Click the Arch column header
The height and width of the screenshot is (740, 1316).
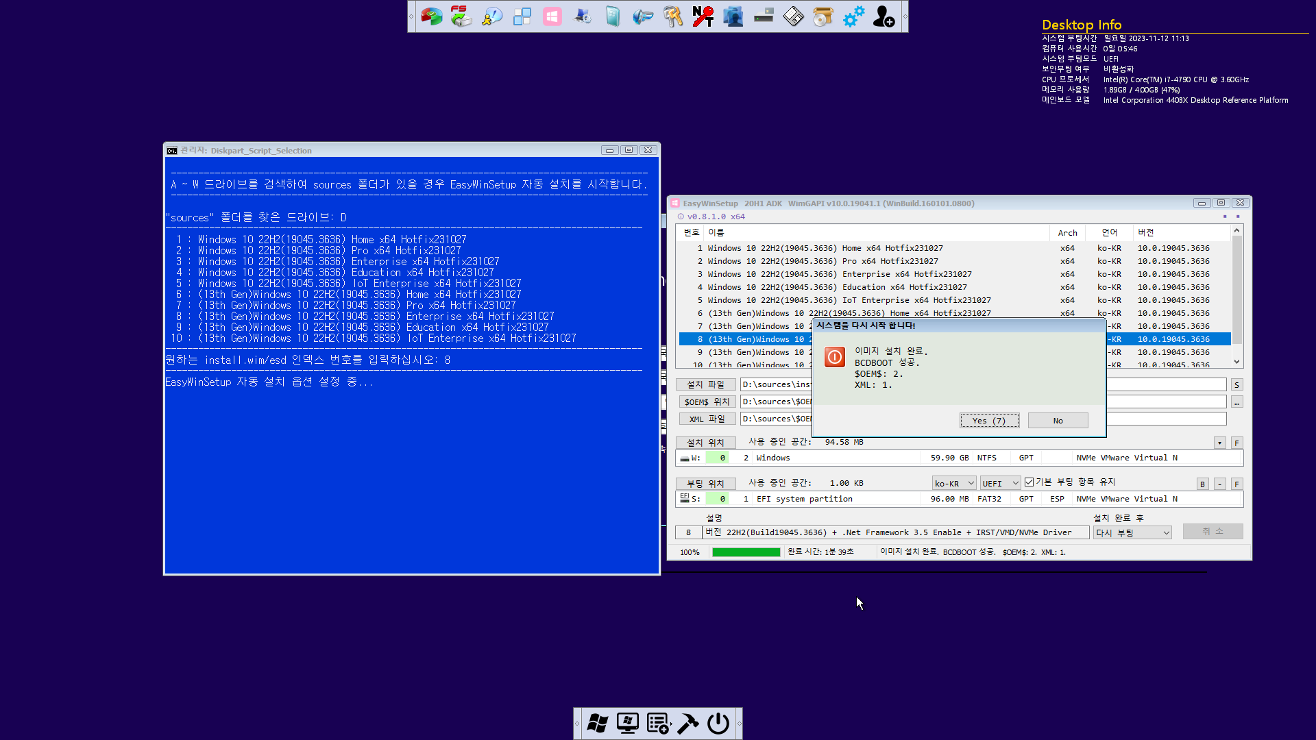[x=1067, y=233]
